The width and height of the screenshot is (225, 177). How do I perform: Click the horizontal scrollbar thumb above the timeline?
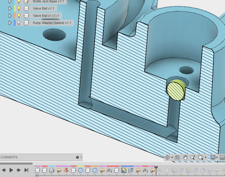click(16, 163)
